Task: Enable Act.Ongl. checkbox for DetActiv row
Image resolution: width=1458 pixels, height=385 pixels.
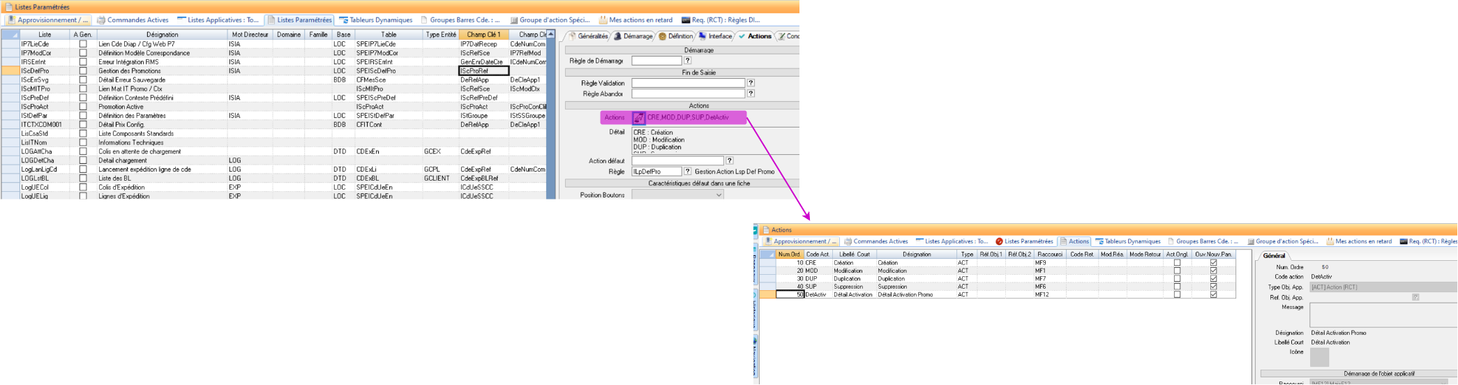Action: click(x=1177, y=294)
